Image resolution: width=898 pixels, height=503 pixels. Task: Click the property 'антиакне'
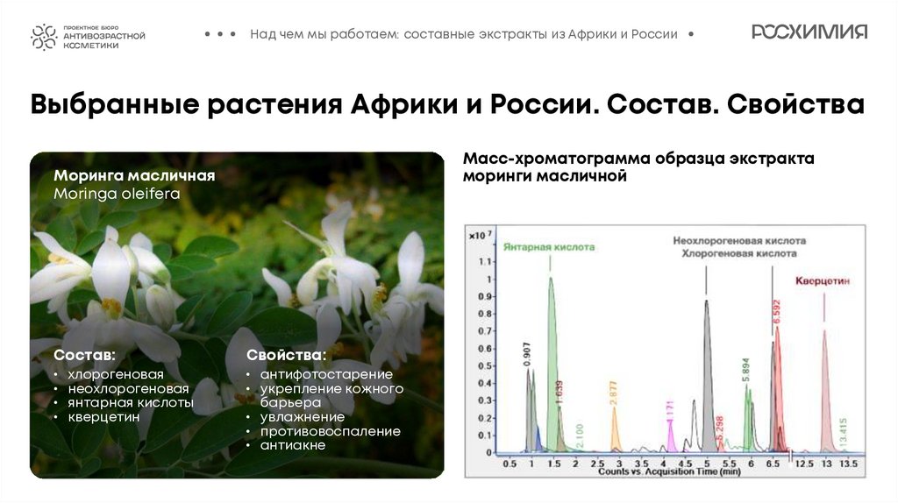[x=293, y=445]
